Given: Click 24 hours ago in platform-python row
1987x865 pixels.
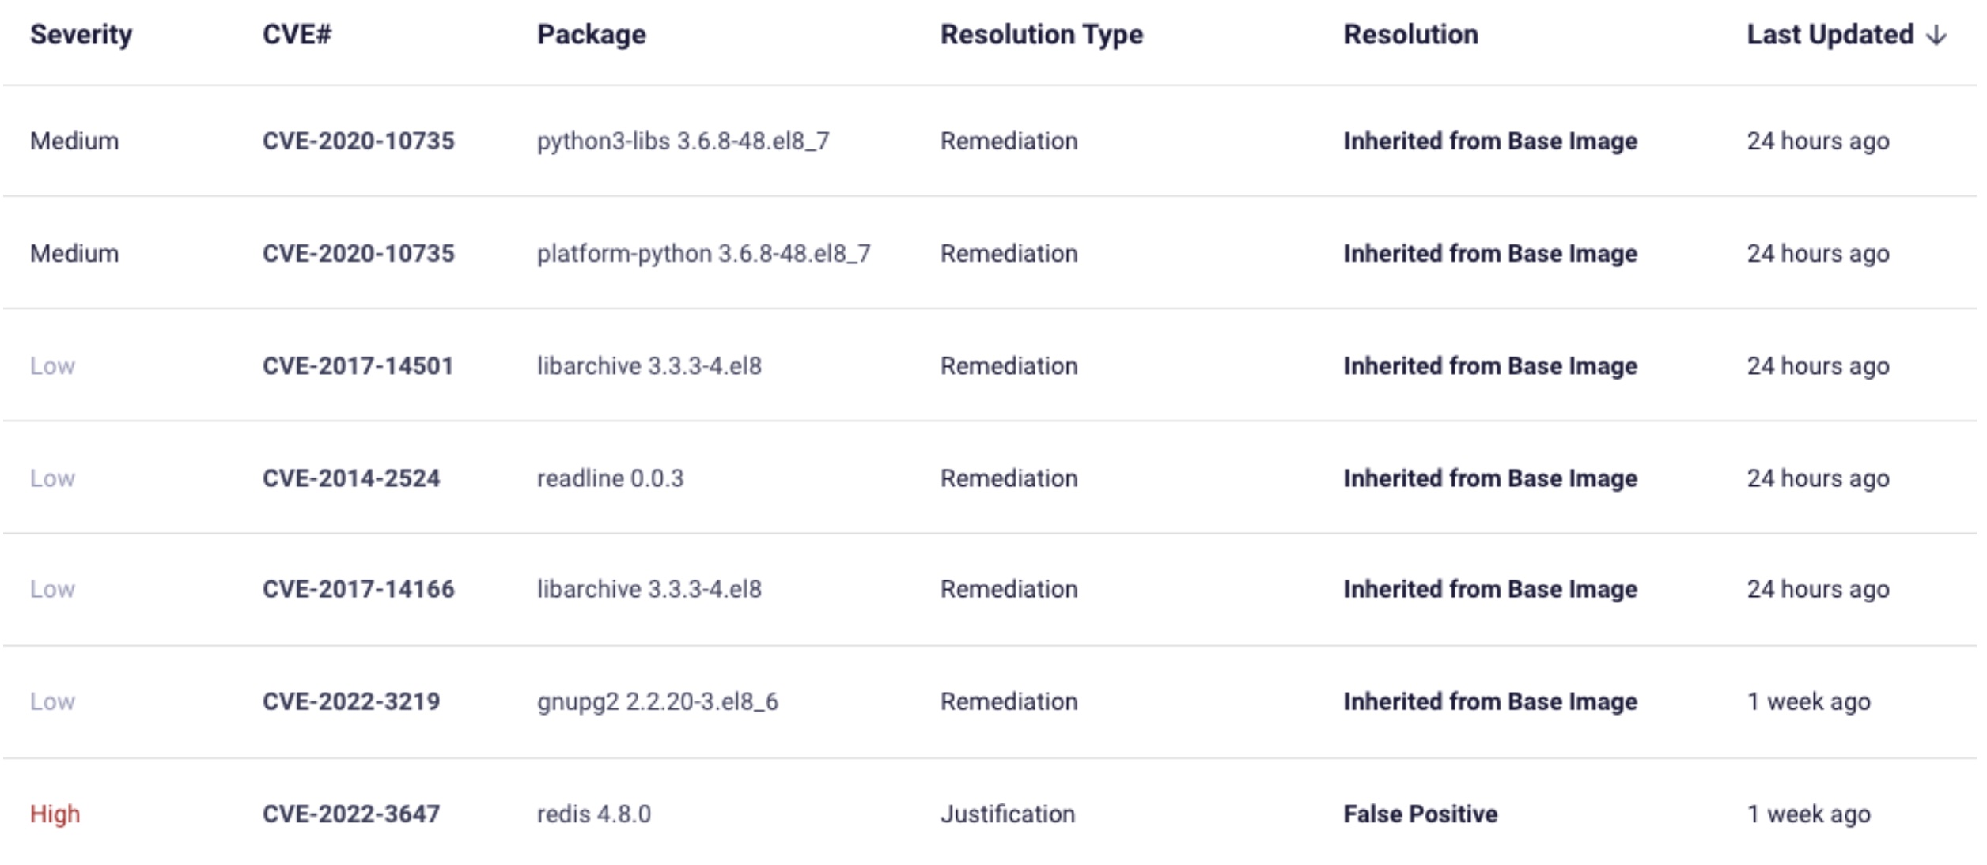Looking at the screenshot, I should [1819, 253].
